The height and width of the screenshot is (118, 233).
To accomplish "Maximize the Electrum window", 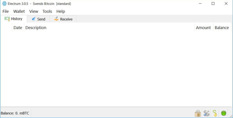I will pos(213,4).
